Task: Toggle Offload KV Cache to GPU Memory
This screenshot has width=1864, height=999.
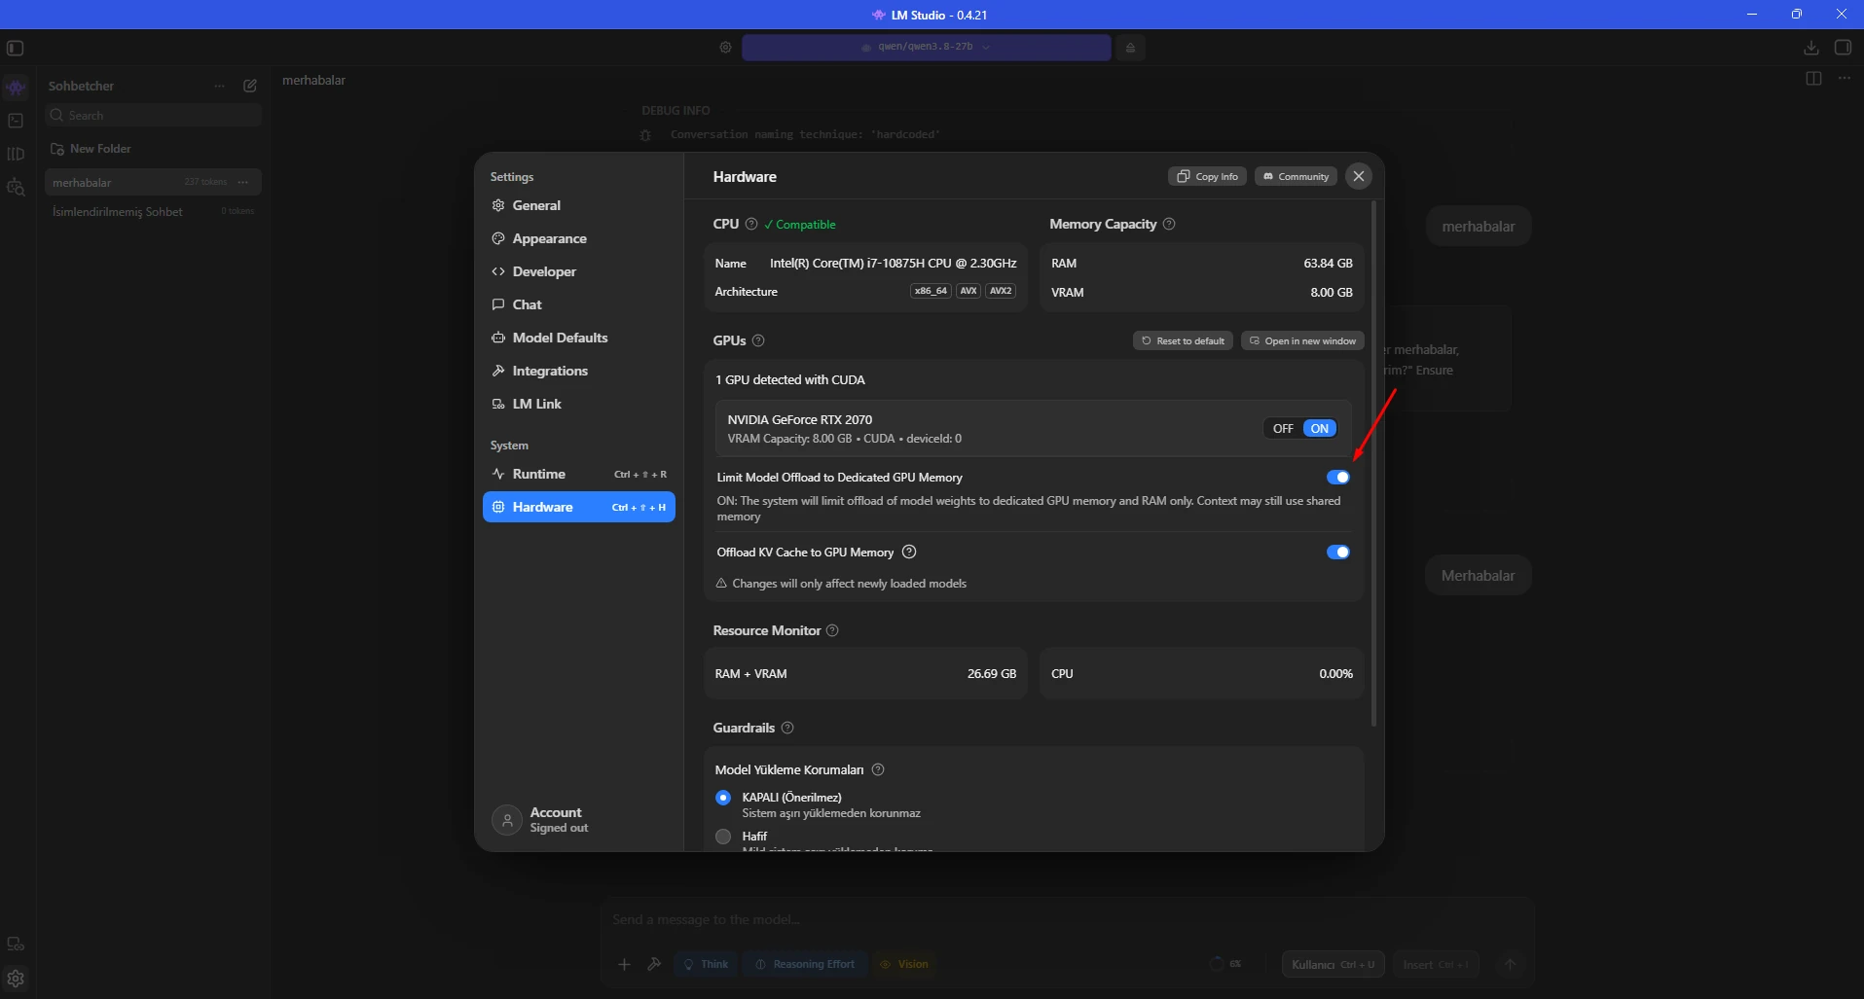Action: point(1337,552)
